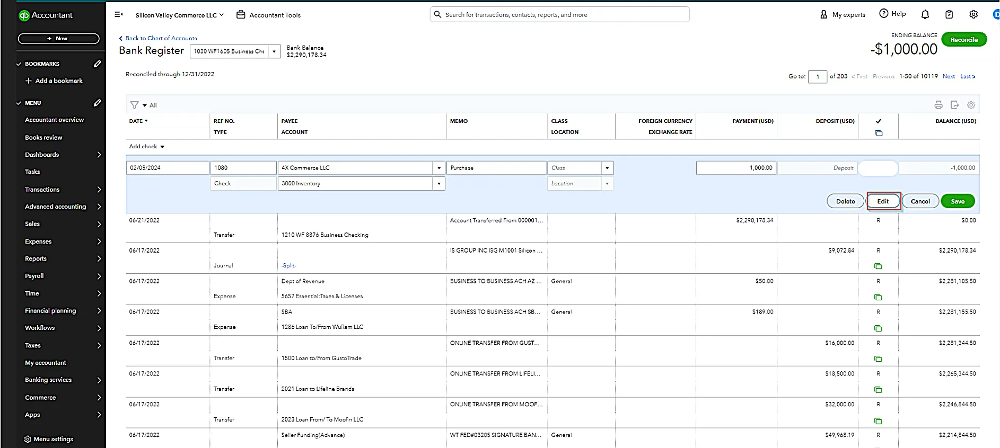The image size is (1000, 448).
Task: Print the register list
Action: (x=938, y=105)
